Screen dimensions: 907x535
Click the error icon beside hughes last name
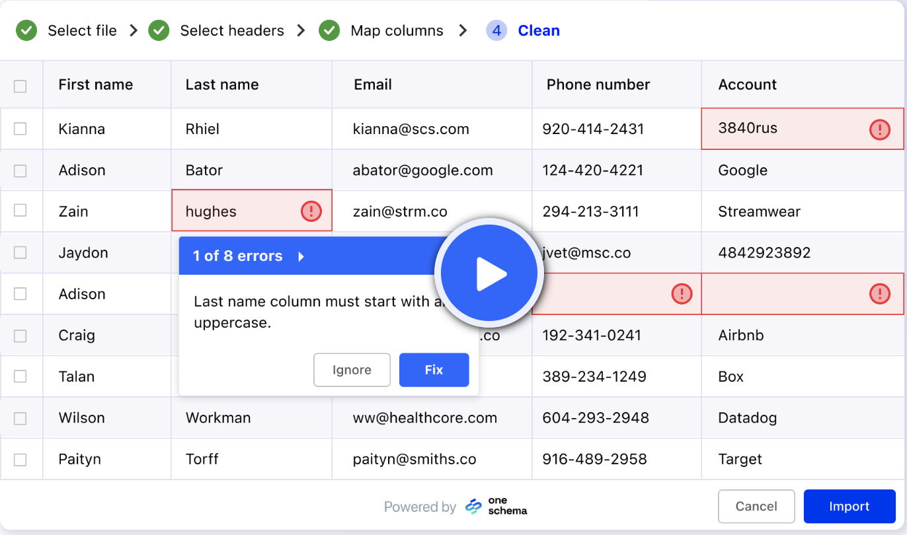point(311,211)
